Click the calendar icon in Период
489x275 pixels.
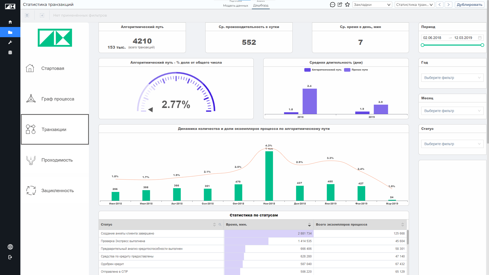coord(480,38)
